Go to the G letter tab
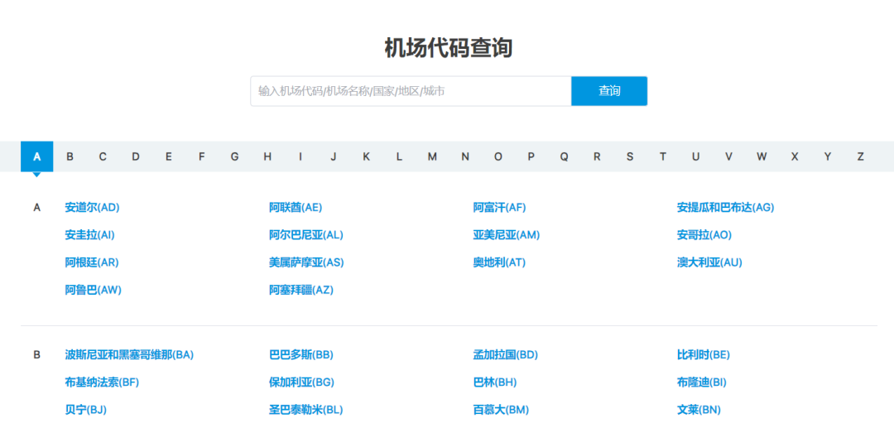894x428 pixels. tap(234, 156)
